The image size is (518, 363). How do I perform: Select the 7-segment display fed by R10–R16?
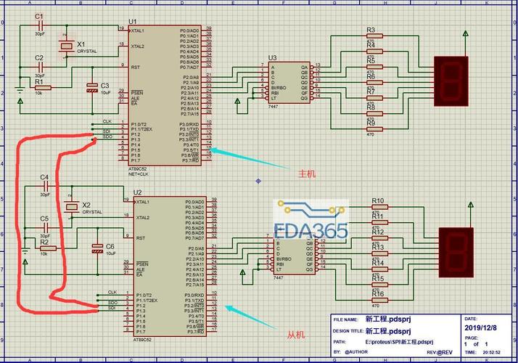point(456,252)
